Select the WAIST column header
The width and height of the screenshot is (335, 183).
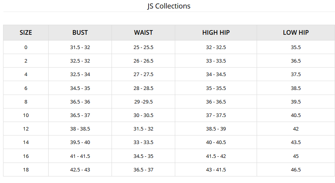(x=143, y=33)
